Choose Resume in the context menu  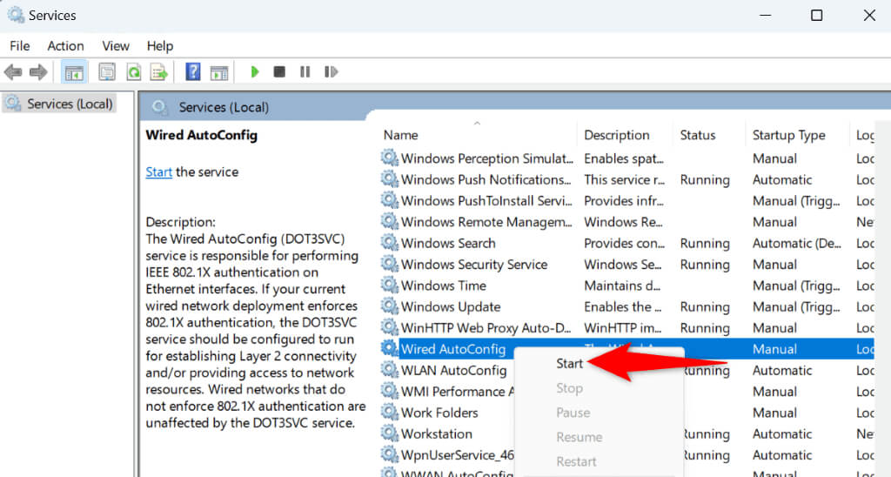(579, 437)
